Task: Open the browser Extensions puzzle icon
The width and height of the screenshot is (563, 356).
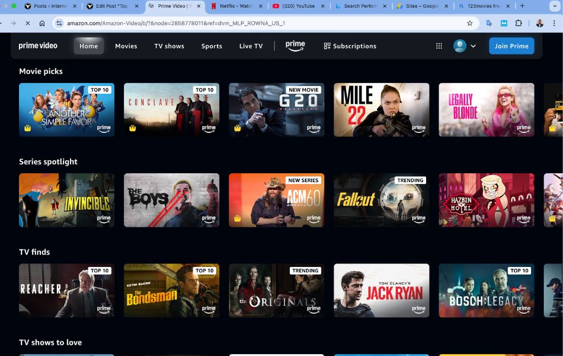Action: [519, 23]
